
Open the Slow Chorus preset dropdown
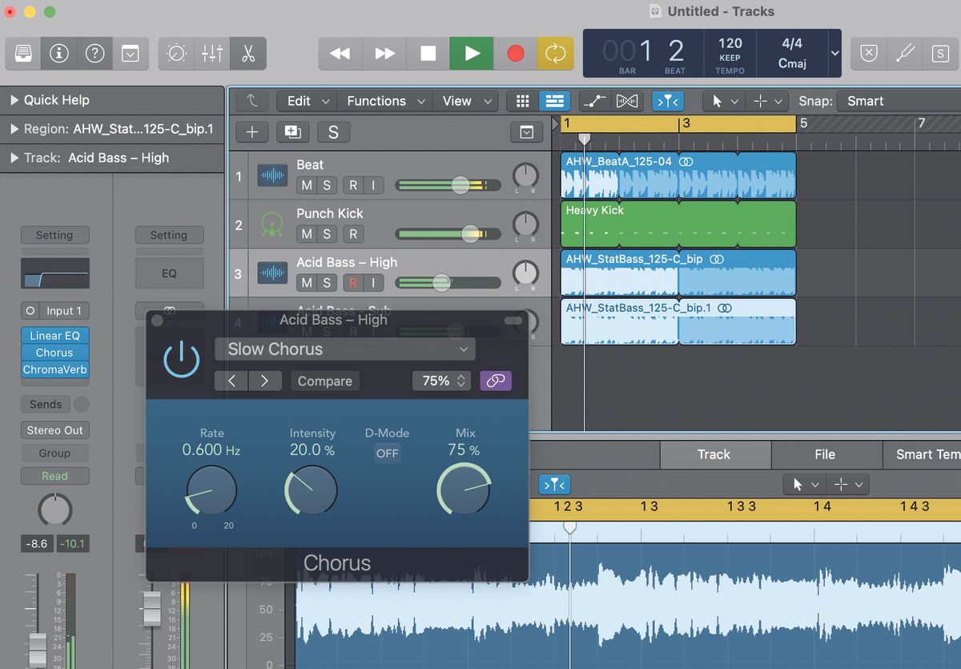tap(344, 349)
